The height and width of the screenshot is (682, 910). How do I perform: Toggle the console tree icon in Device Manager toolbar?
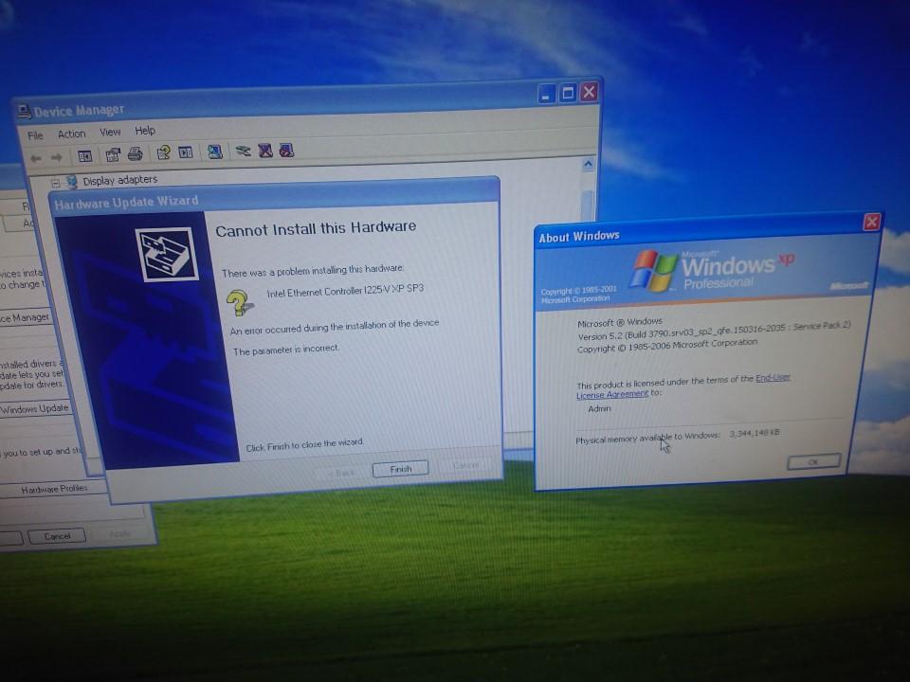click(x=84, y=156)
